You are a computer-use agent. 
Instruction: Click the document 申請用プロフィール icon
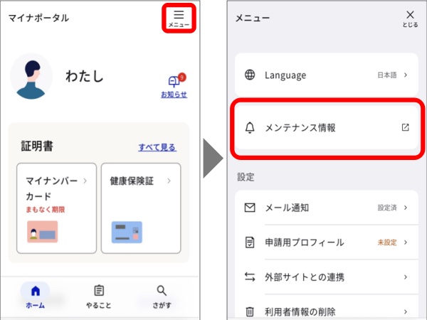pyautogui.click(x=250, y=242)
